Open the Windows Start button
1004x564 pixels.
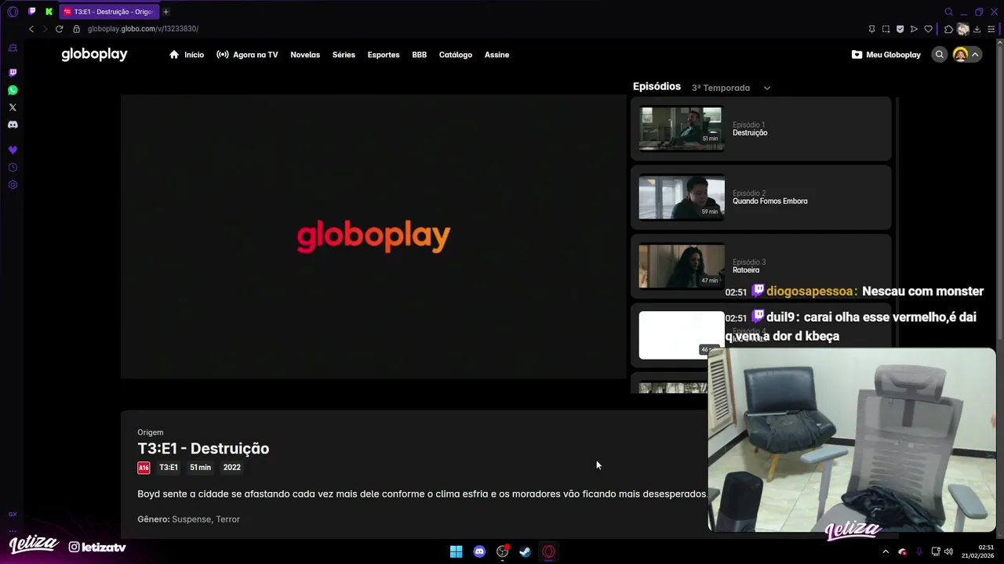[456, 551]
